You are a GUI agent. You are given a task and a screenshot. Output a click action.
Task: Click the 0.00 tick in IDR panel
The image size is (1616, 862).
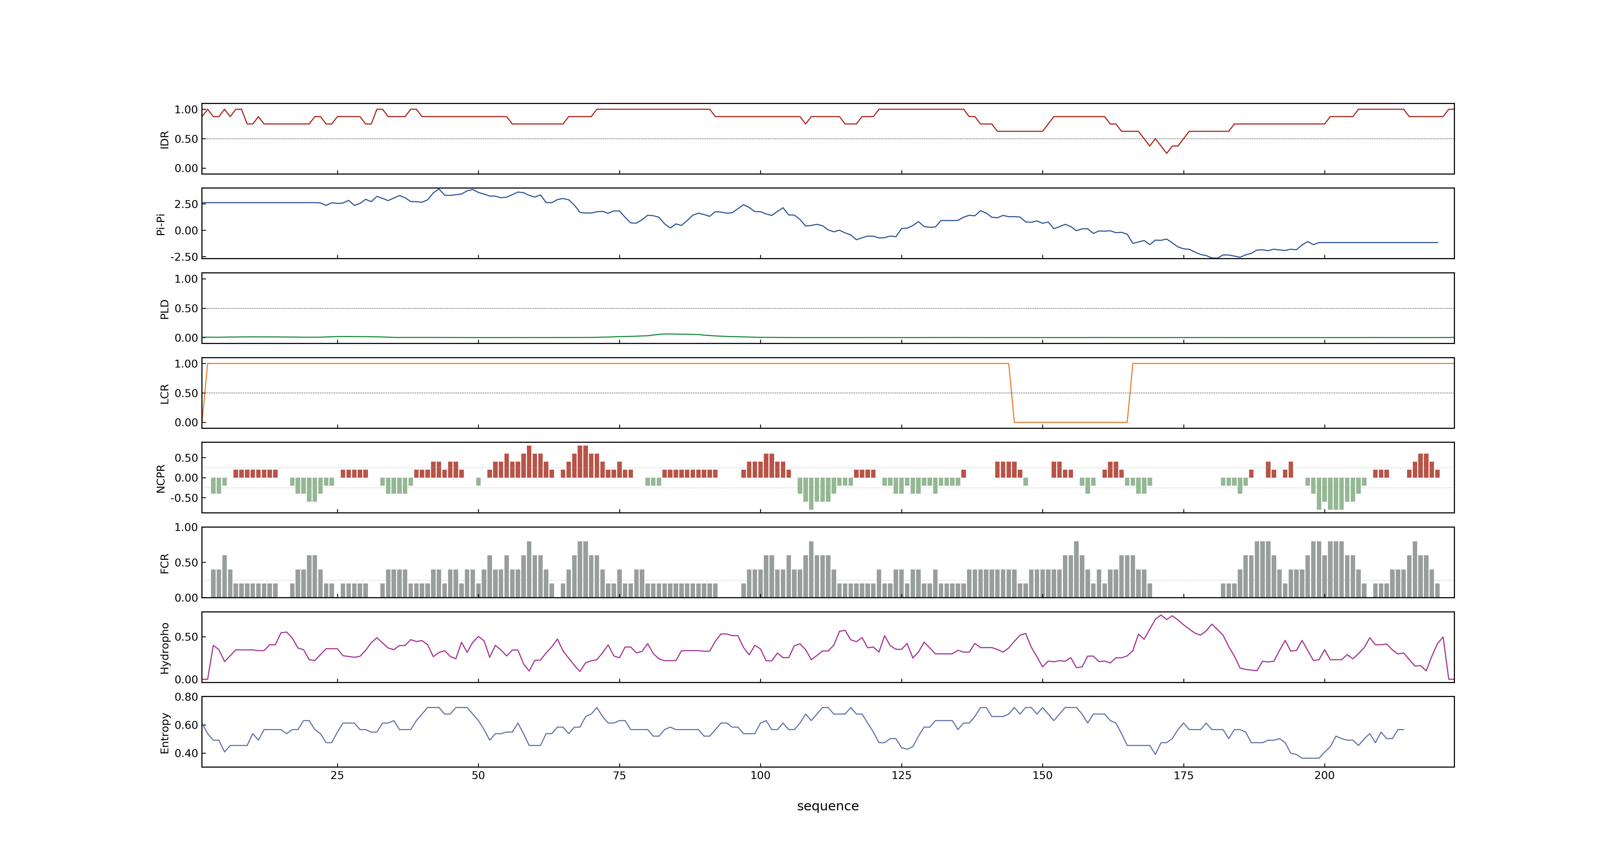pyautogui.click(x=186, y=168)
